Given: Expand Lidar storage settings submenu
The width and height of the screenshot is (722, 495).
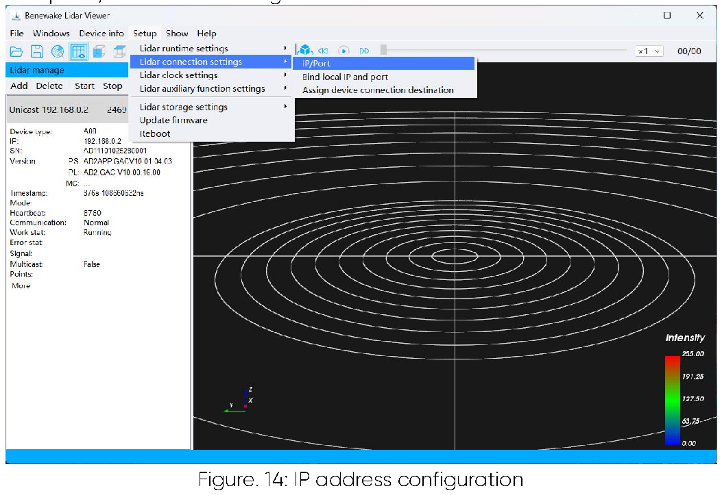Looking at the screenshot, I should point(213,107).
